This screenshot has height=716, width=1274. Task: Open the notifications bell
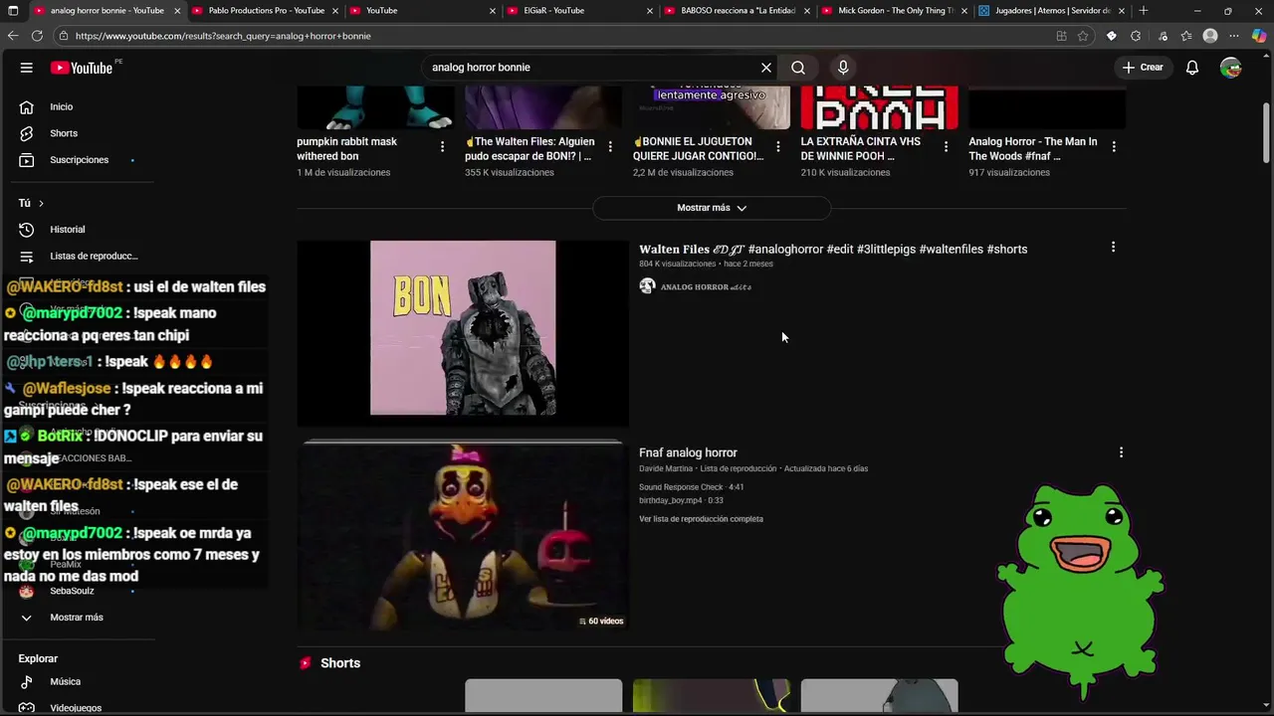[1192, 68]
